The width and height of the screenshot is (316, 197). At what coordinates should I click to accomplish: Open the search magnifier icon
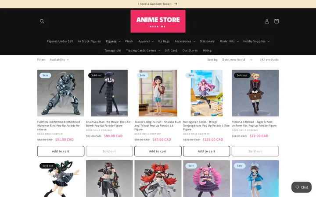(x=42, y=21)
